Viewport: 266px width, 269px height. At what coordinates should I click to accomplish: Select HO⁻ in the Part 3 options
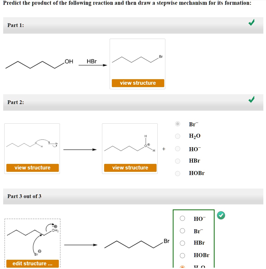(x=182, y=219)
